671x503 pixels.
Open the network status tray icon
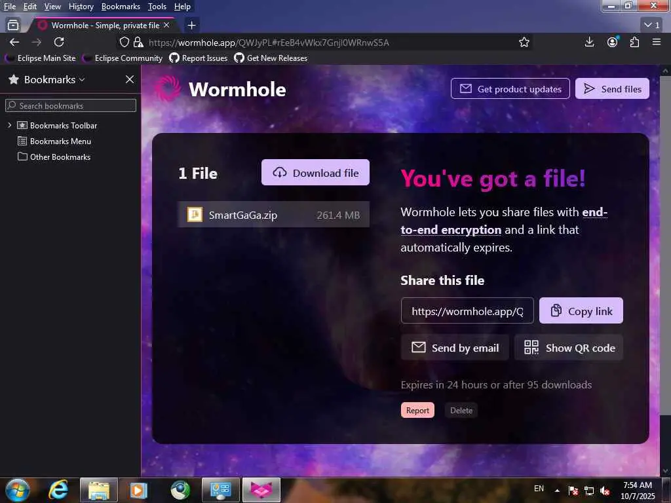[589, 491]
